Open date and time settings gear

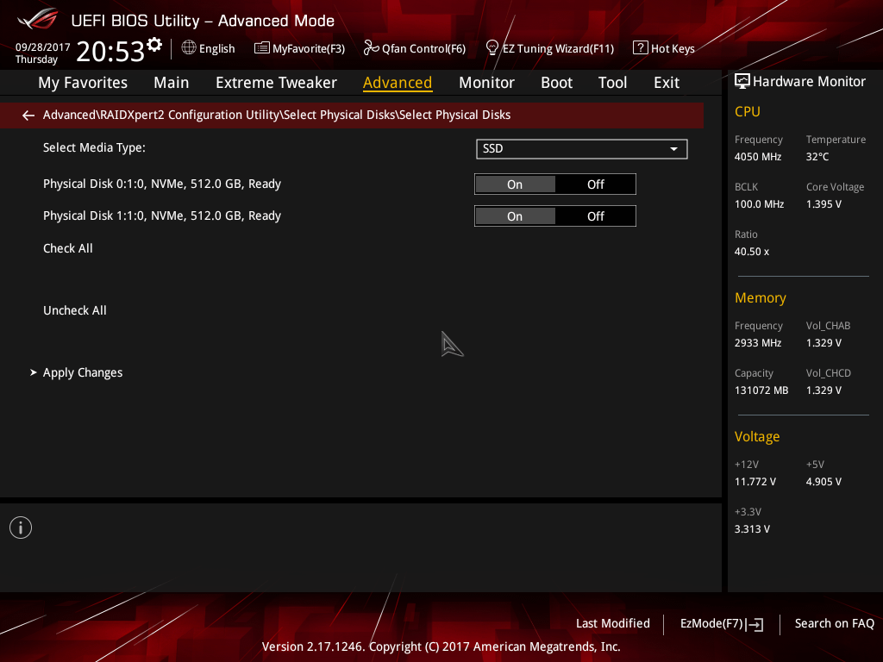(154, 44)
